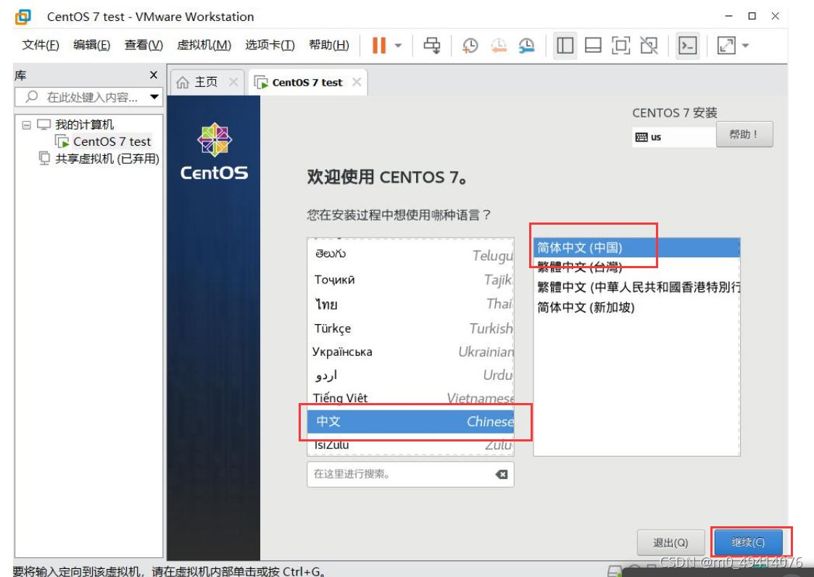814x577 pixels.
Task: Click the thumbnail bar view icon
Action: click(593, 46)
